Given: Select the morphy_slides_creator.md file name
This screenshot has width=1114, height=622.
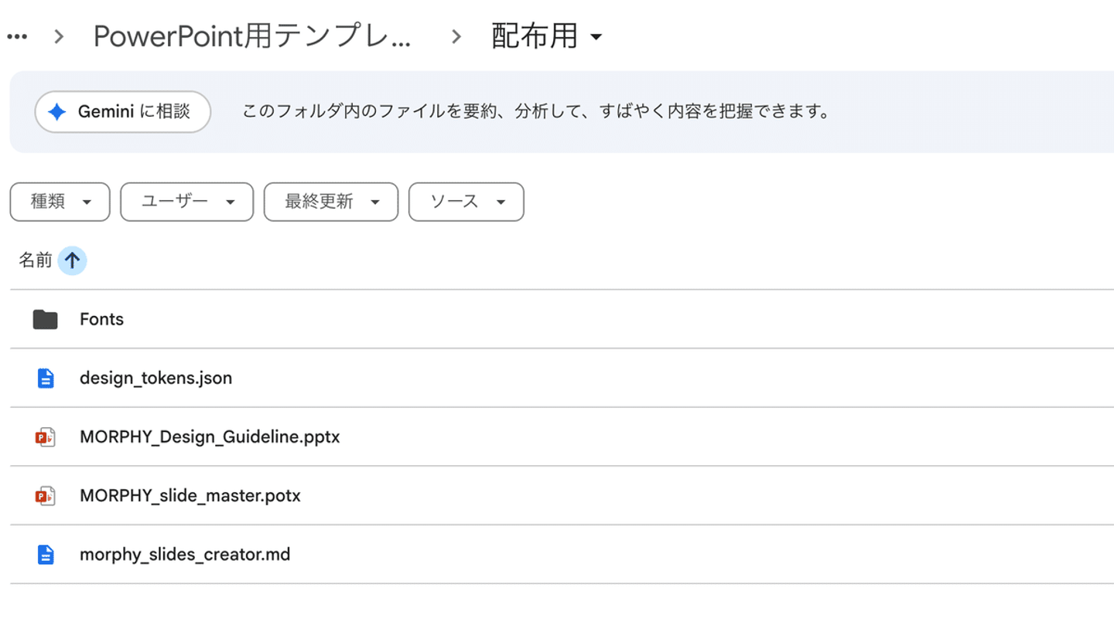Looking at the screenshot, I should point(185,554).
